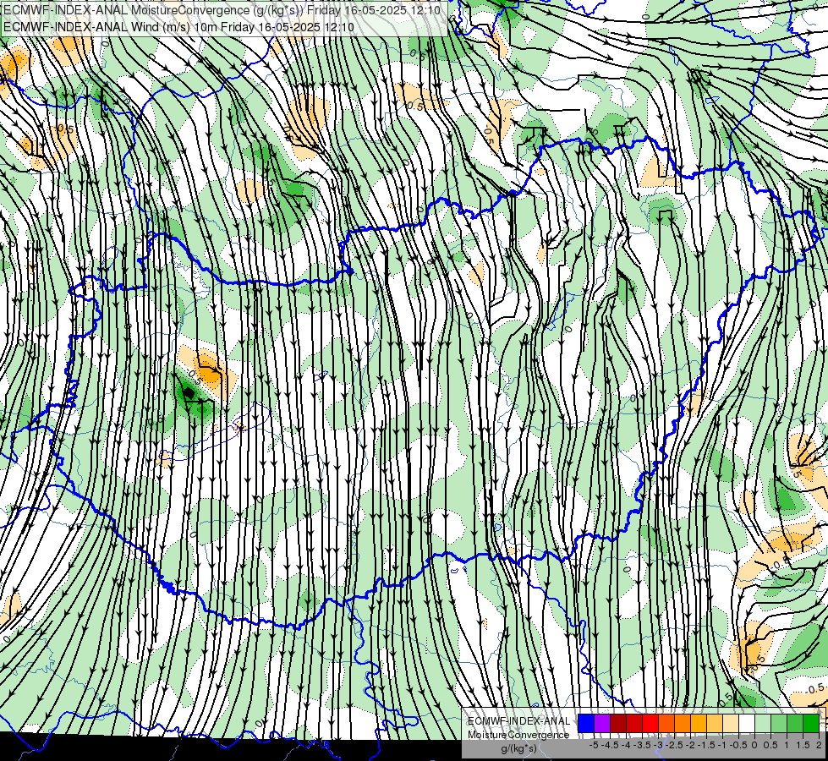Click the blue legend color swatch

point(586,723)
